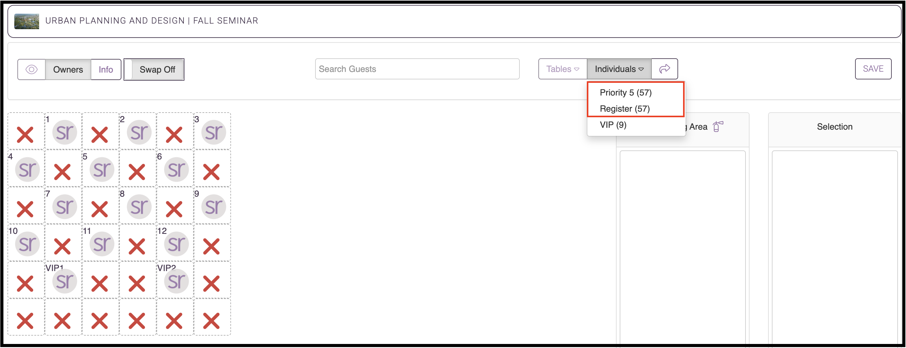Switch to the Info view
Viewport: 906px width, 348px height.
click(x=106, y=69)
